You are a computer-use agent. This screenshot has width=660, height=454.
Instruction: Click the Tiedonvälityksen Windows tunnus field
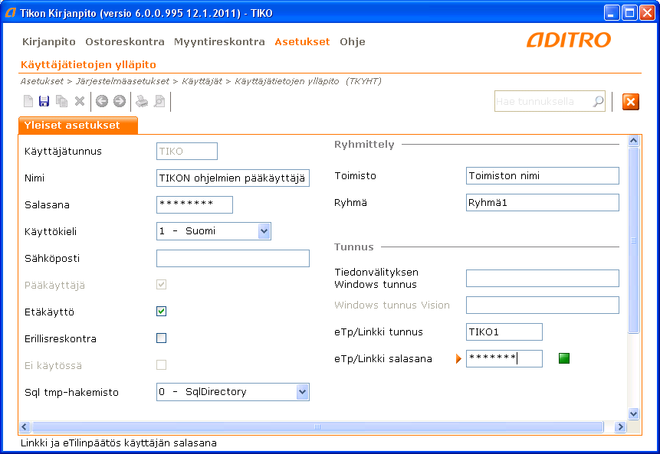[543, 278]
